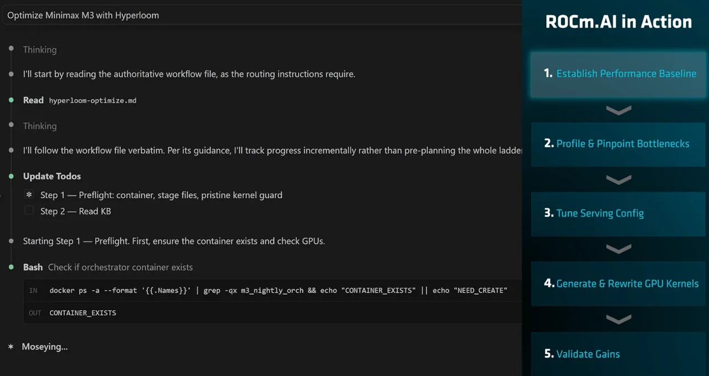The width and height of the screenshot is (709, 376).
Task: Click the asterisk spinner icon beside Moseying
Action: [x=11, y=347]
